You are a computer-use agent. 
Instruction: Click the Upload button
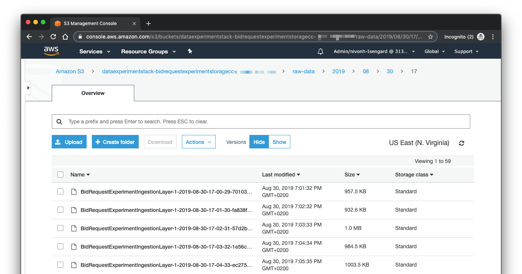[x=69, y=142]
